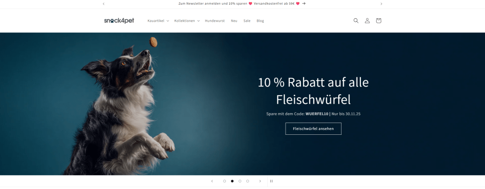Expand the Kollektionen dropdown menu
This screenshot has height=189, width=485.
[187, 21]
